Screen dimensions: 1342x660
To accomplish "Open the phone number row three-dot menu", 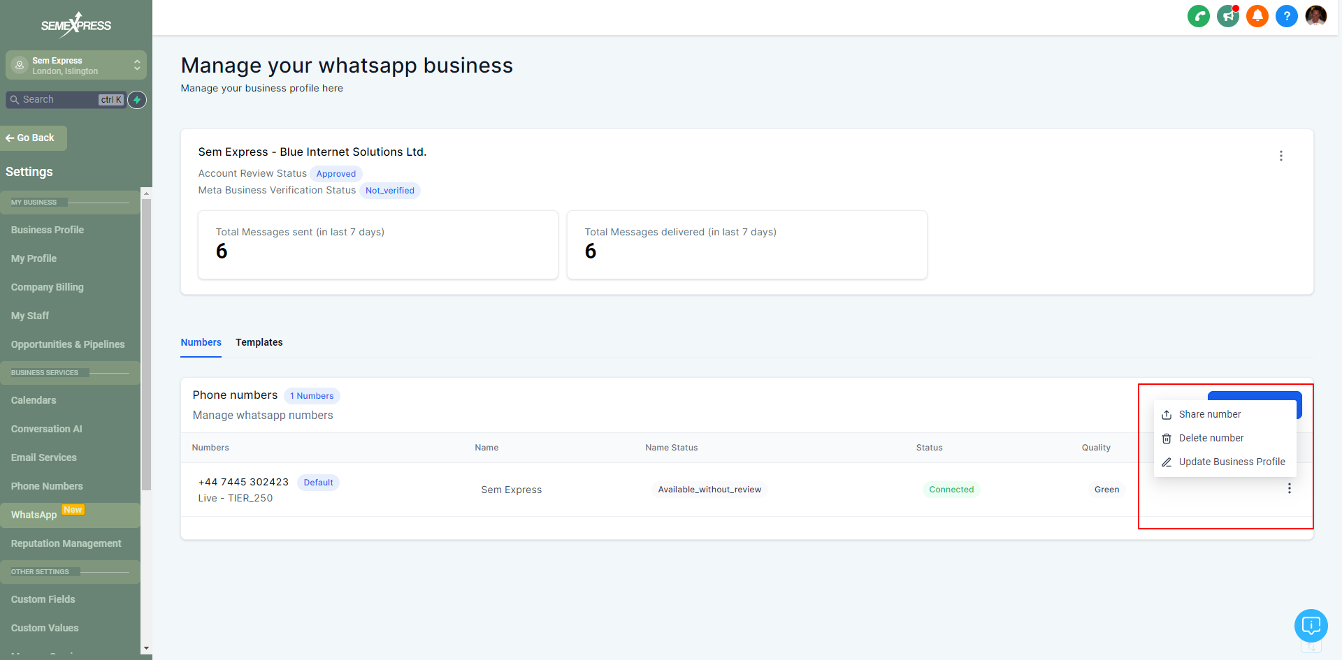I will click(1290, 489).
